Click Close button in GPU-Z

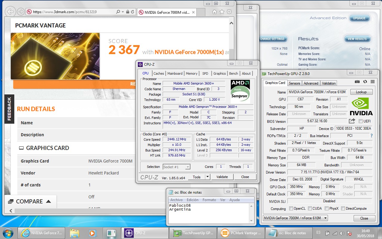click(x=364, y=218)
